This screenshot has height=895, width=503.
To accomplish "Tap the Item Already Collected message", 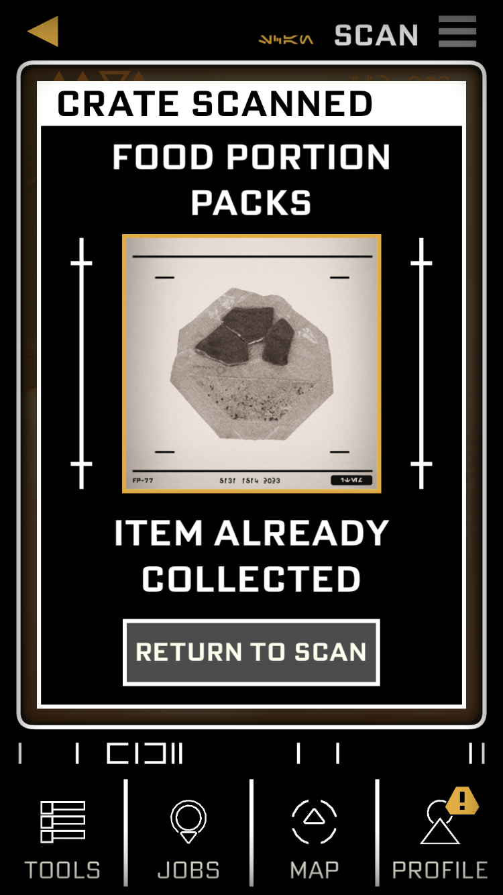I will pyautogui.click(x=251, y=556).
